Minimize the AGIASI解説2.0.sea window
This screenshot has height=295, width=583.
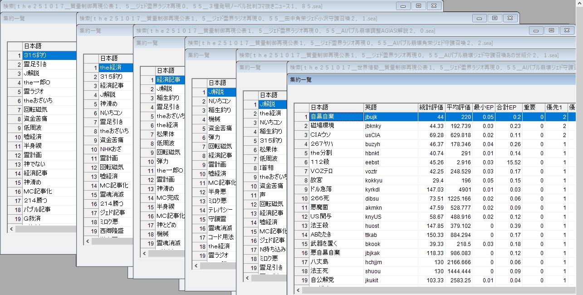535,30
